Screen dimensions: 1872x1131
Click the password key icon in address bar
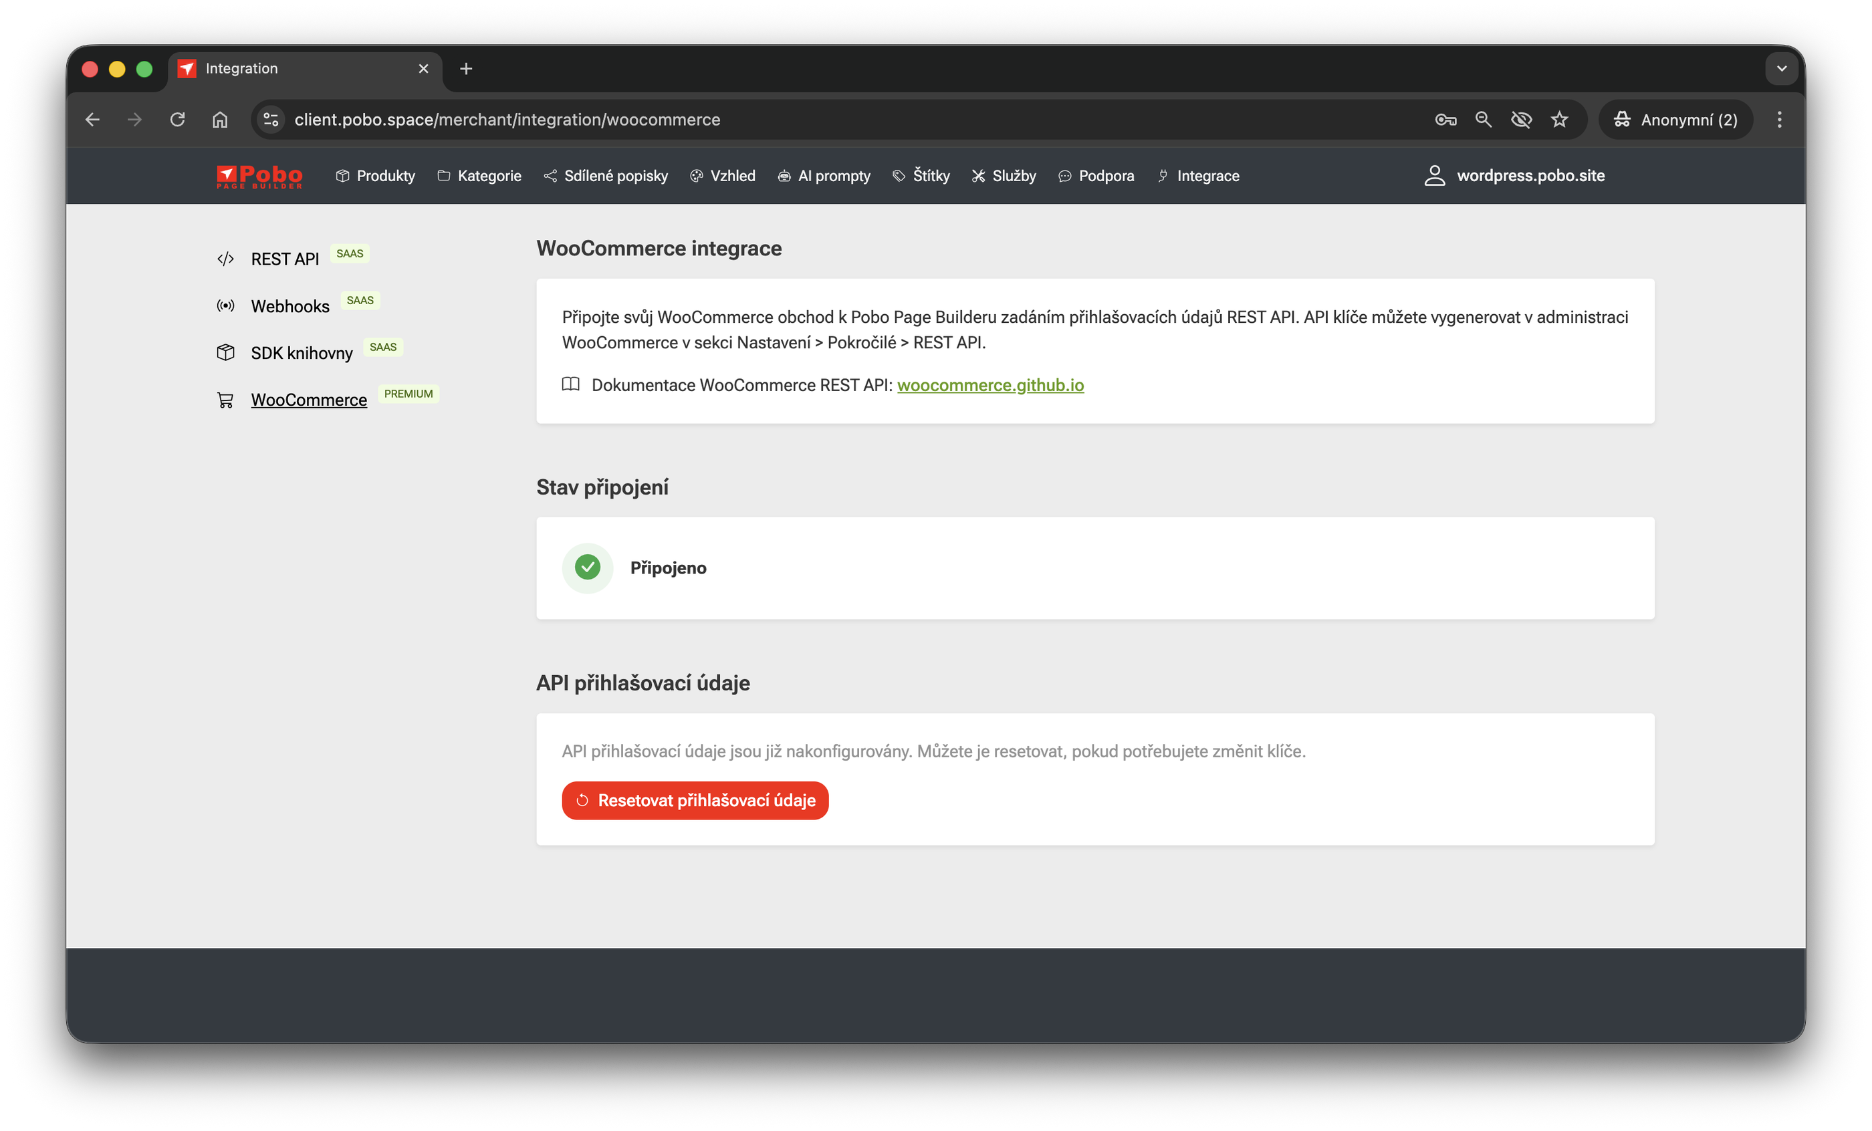(x=1445, y=119)
